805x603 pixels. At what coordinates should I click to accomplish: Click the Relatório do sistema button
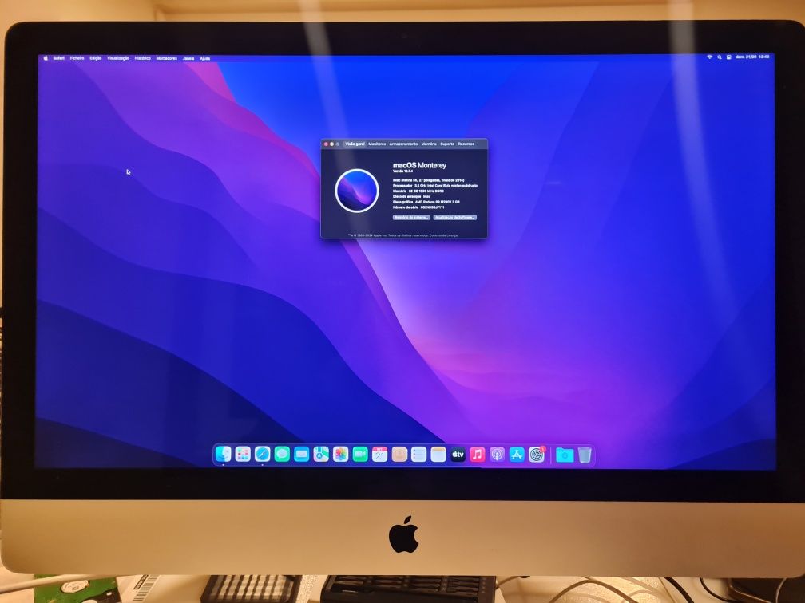(x=411, y=218)
